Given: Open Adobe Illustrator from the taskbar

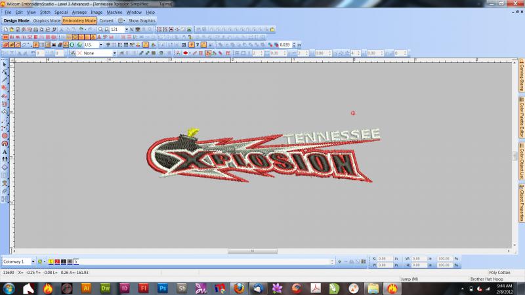Looking at the screenshot, I should click(x=86, y=288).
